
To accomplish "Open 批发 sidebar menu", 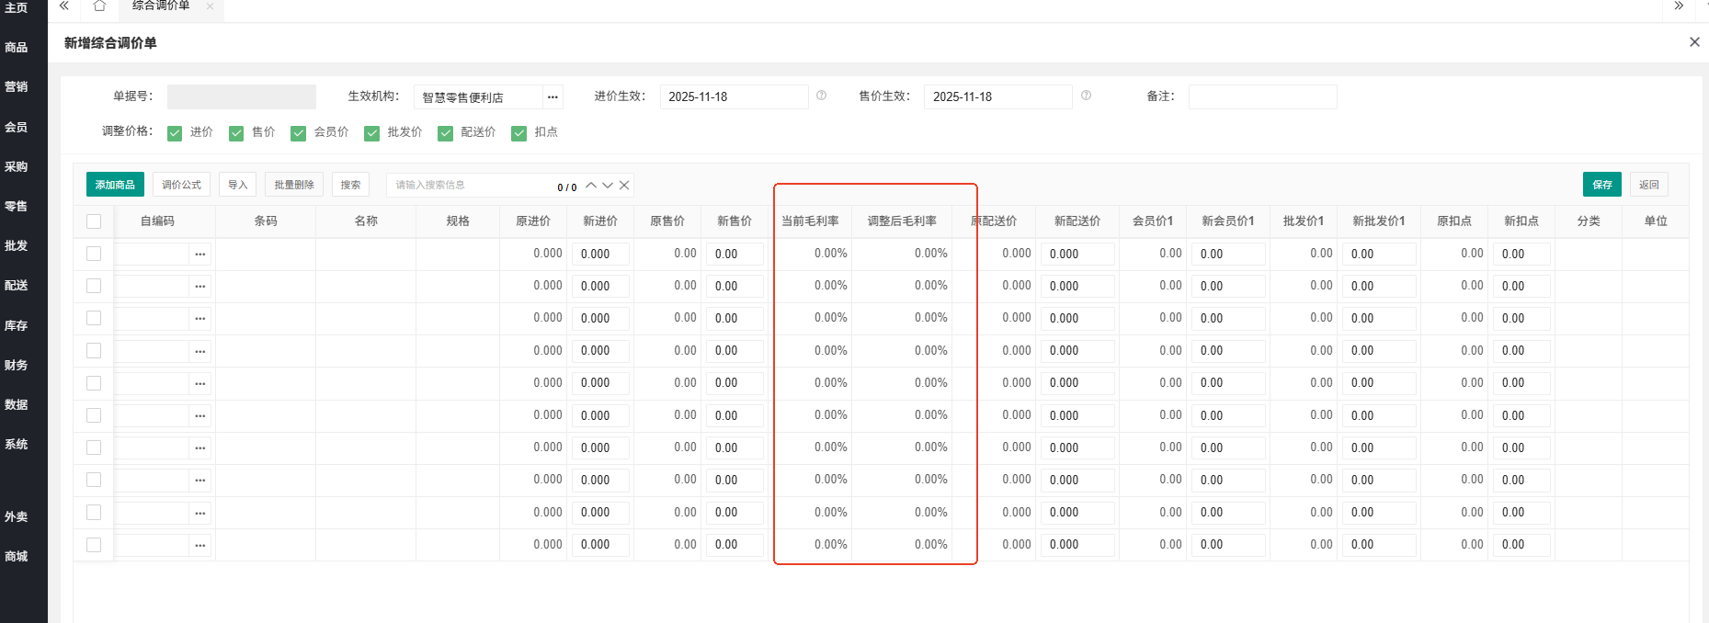I will pos(16,246).
